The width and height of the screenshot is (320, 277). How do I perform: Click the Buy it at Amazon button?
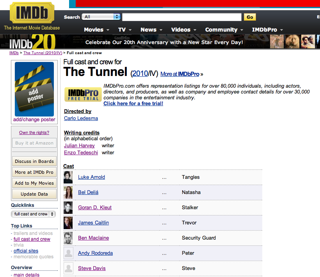[34, 143]
